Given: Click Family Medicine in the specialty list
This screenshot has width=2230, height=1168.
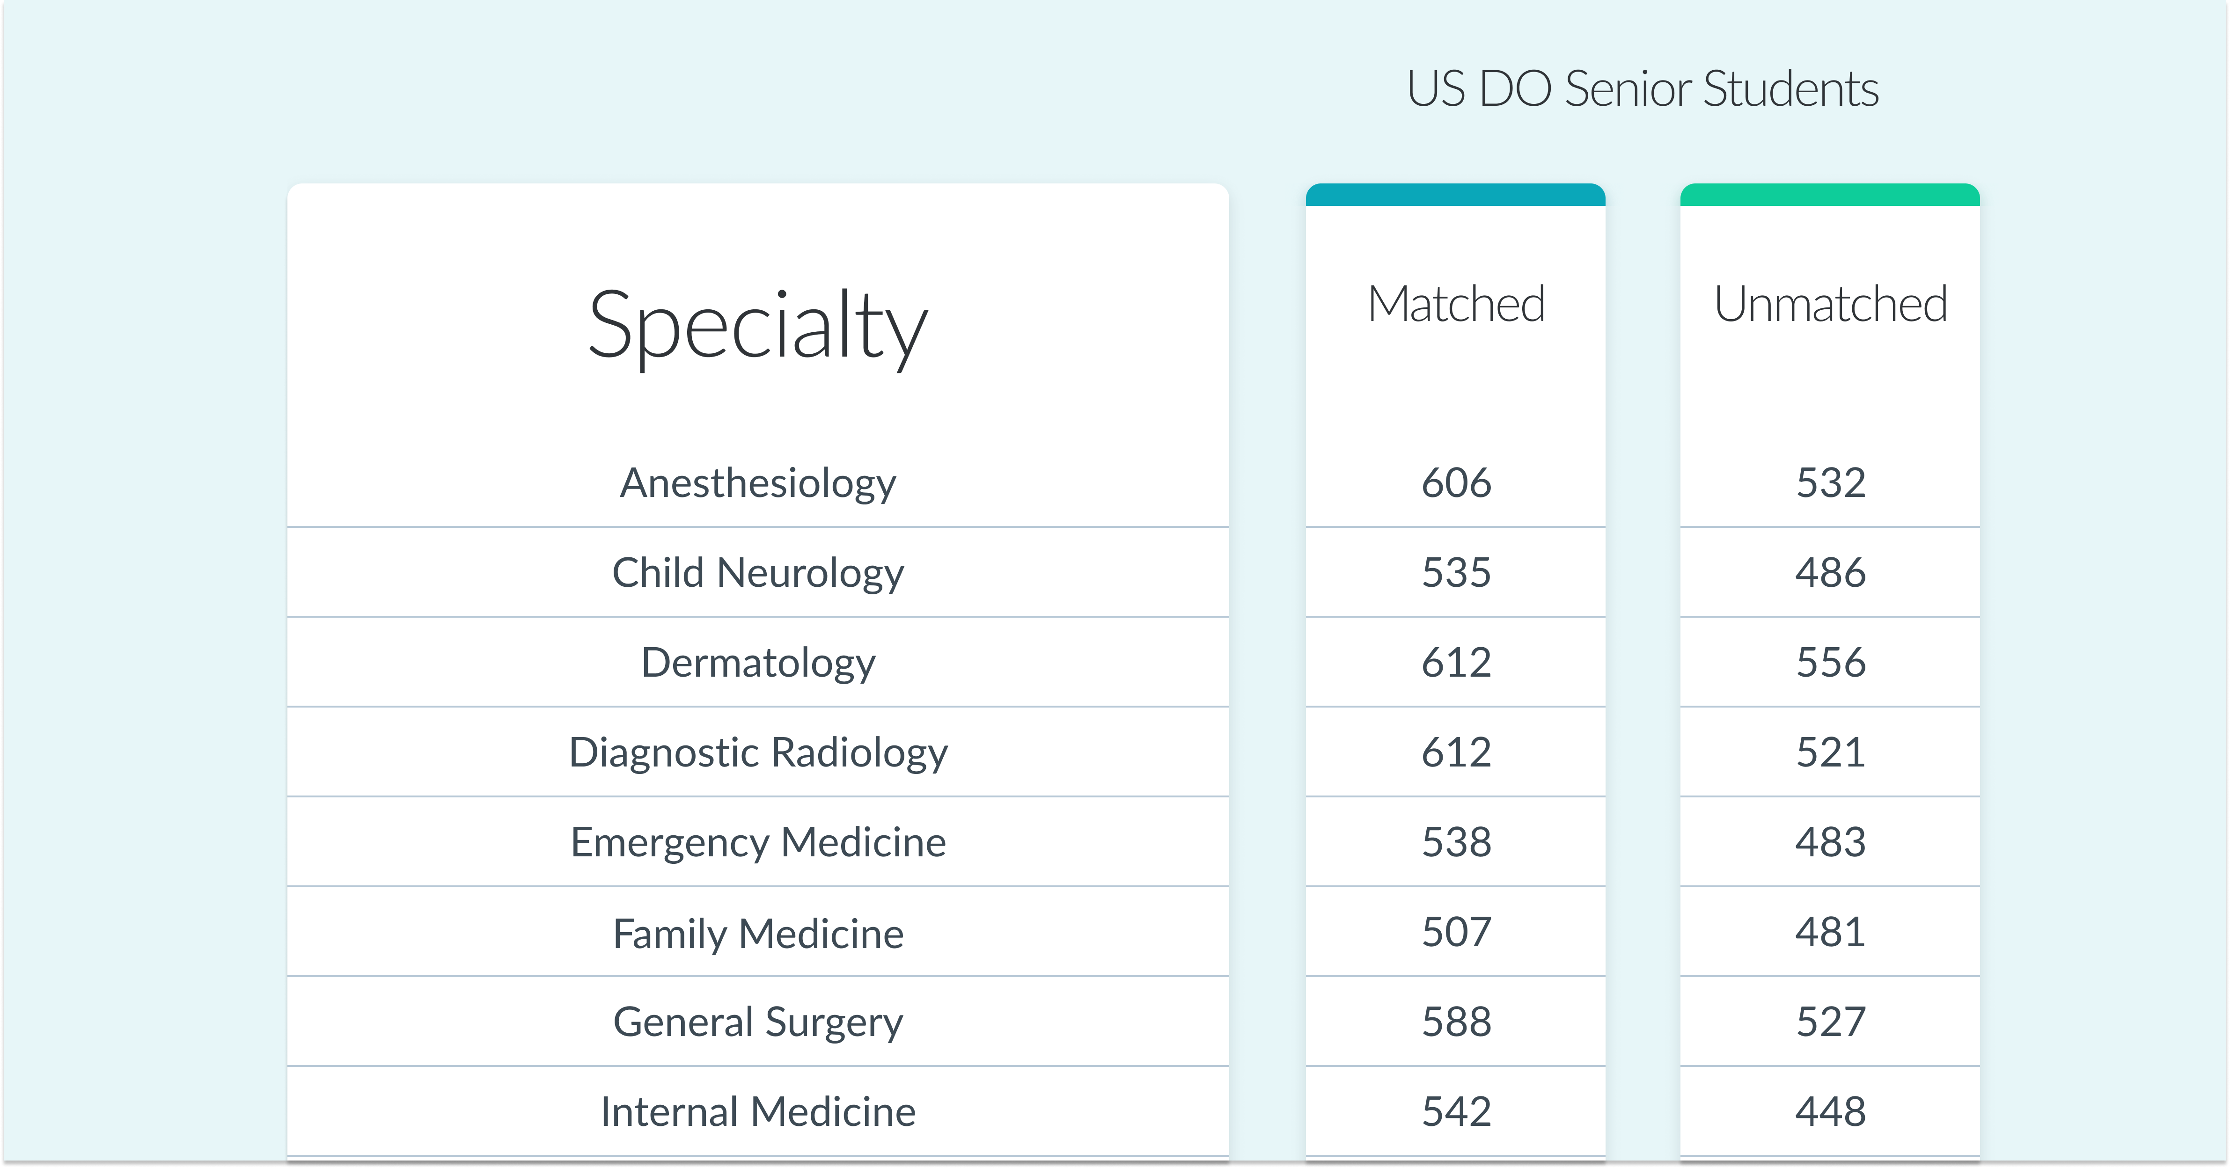Looking at the screenshot, I should click(x=757, y=934).
